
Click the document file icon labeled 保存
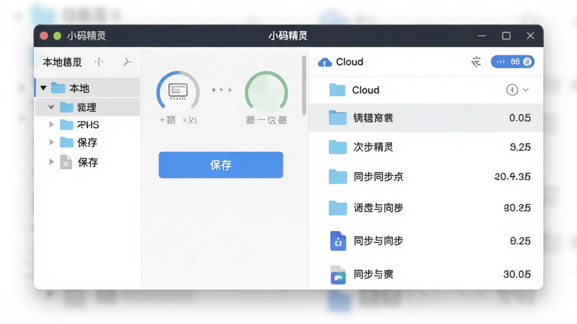(66, 162)
